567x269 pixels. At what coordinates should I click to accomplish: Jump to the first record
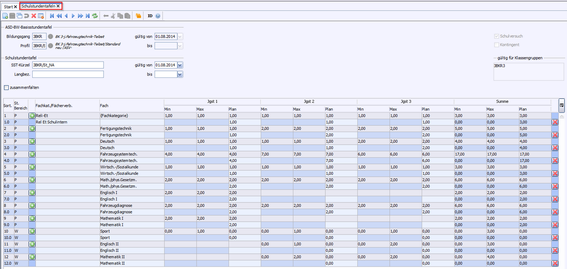pyautogui.click(x=52, y=16)
